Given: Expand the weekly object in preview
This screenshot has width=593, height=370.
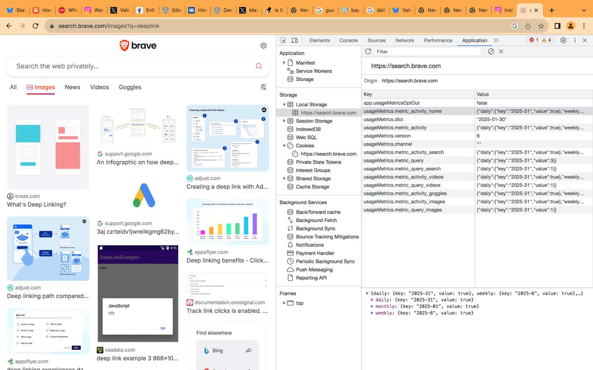Looking at the screenshot, I should click(373, 313).
